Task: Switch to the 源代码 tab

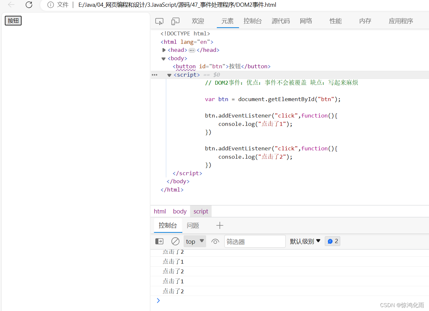Action: (280, 21)
